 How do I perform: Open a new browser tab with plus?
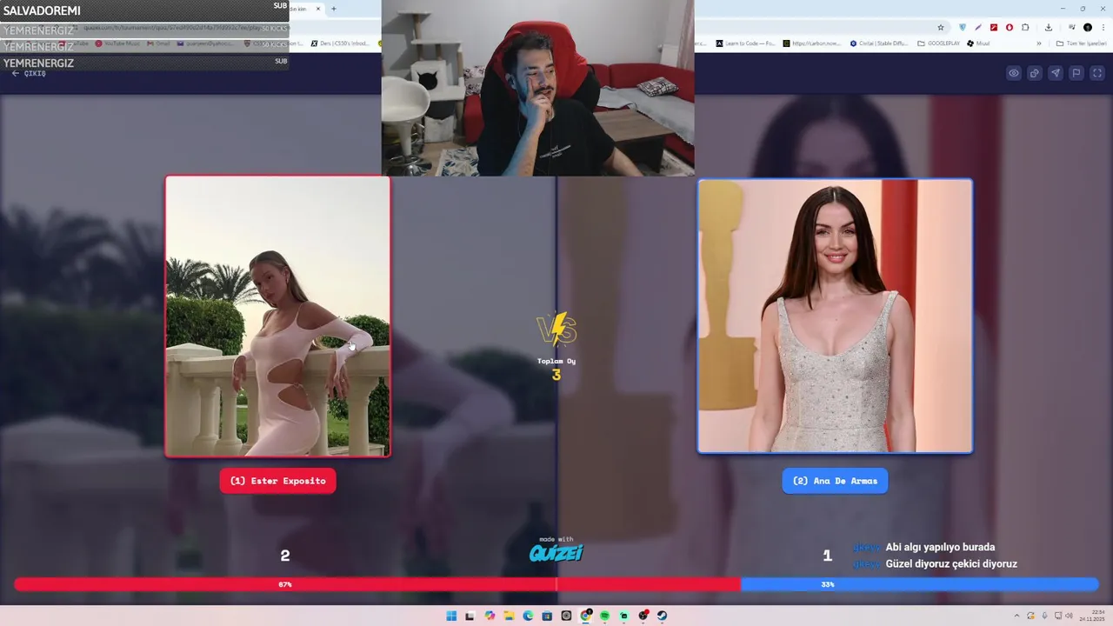pos(333,9)
